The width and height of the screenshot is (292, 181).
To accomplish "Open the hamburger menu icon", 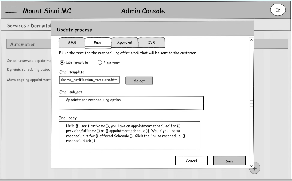I will 11,10.
